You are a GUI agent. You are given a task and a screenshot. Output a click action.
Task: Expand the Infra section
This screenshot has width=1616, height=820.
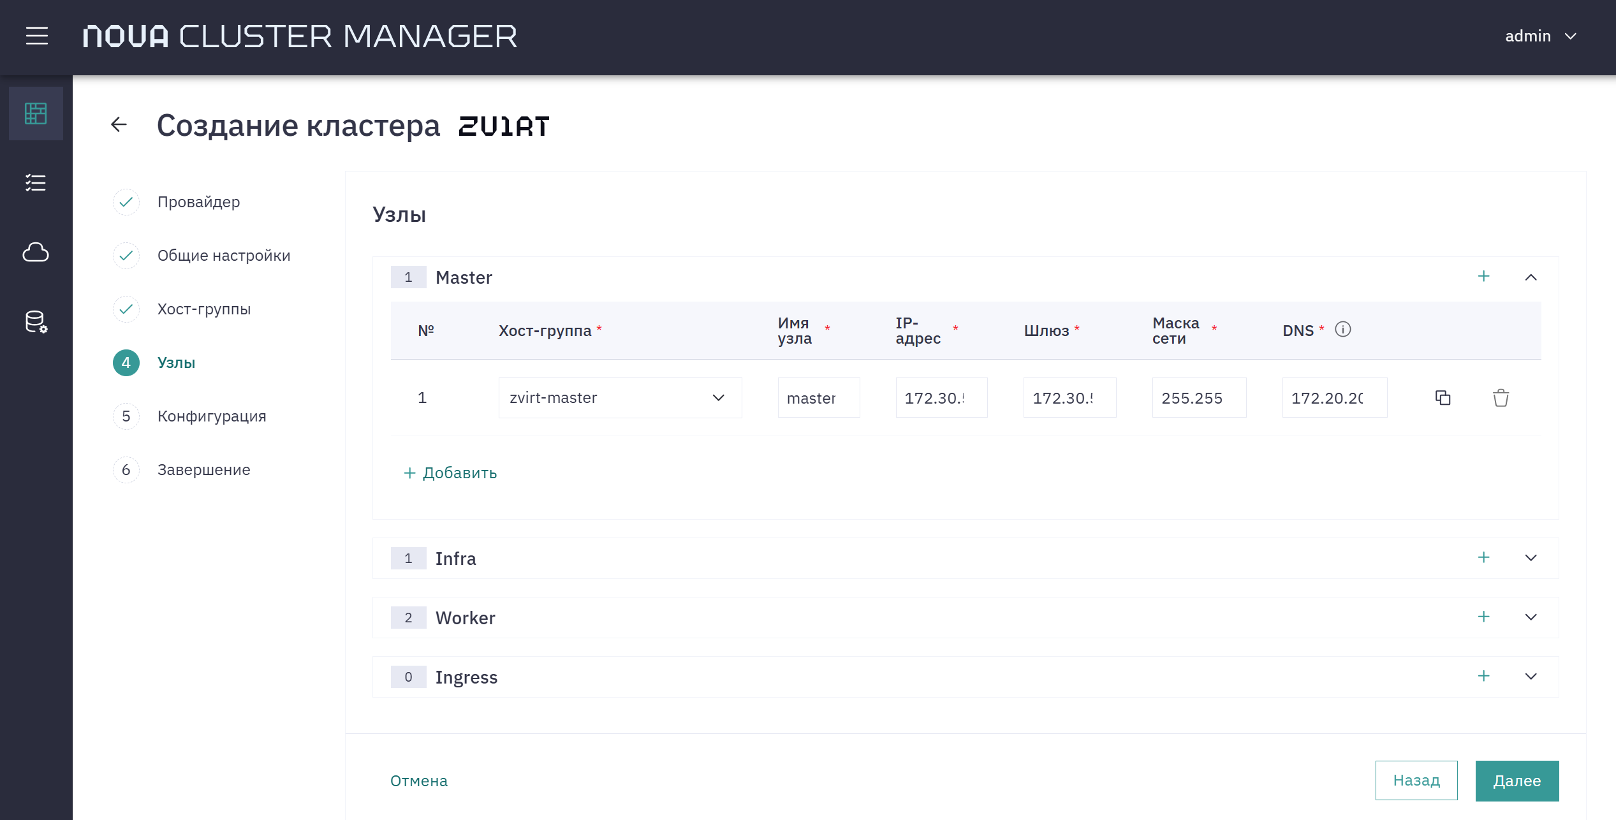point(1531,558)
